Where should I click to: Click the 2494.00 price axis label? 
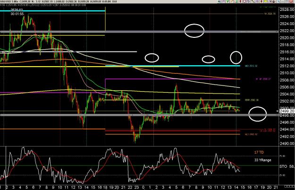[x=287, y=130]
